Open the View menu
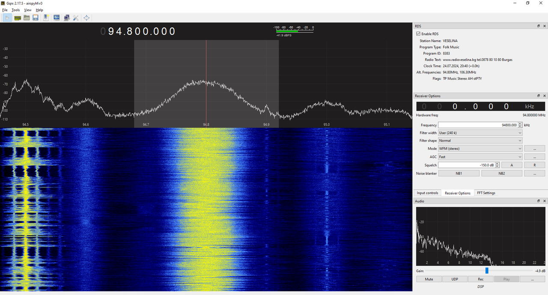Image resolution: width=548 pixels, height=295 pixels. pos(28,10)
